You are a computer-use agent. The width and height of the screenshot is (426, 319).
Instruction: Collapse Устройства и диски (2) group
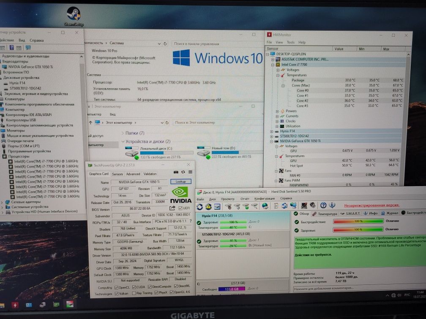tap(123, 141)
